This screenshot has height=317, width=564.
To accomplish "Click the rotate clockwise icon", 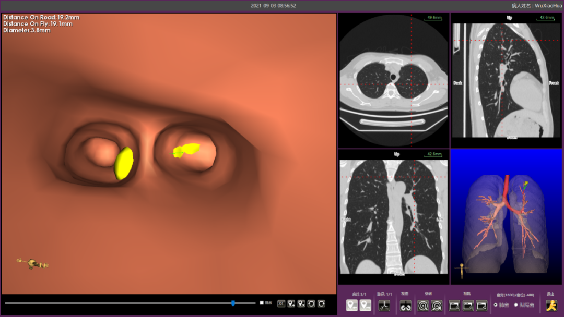I will pyautogui.click(x=322, y=304).
